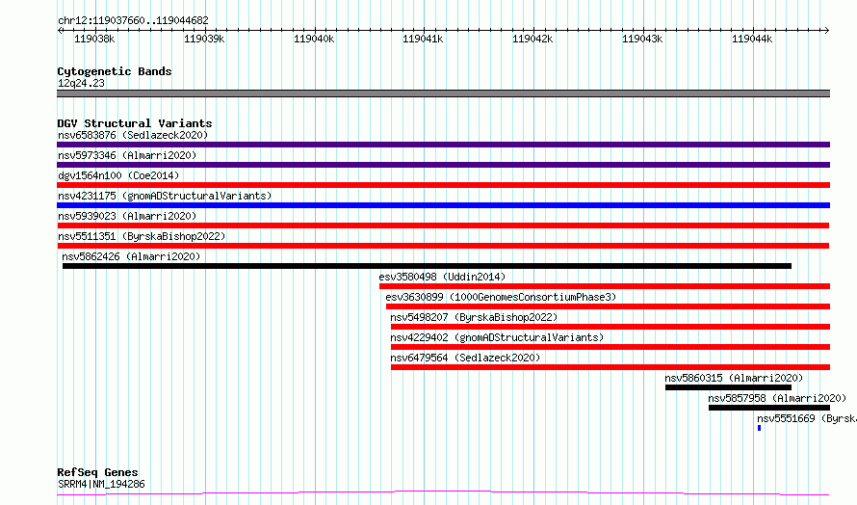Open the nsv5973346 (Almarri2020) label
Screen dimensions: 857x505
[127, 155]
